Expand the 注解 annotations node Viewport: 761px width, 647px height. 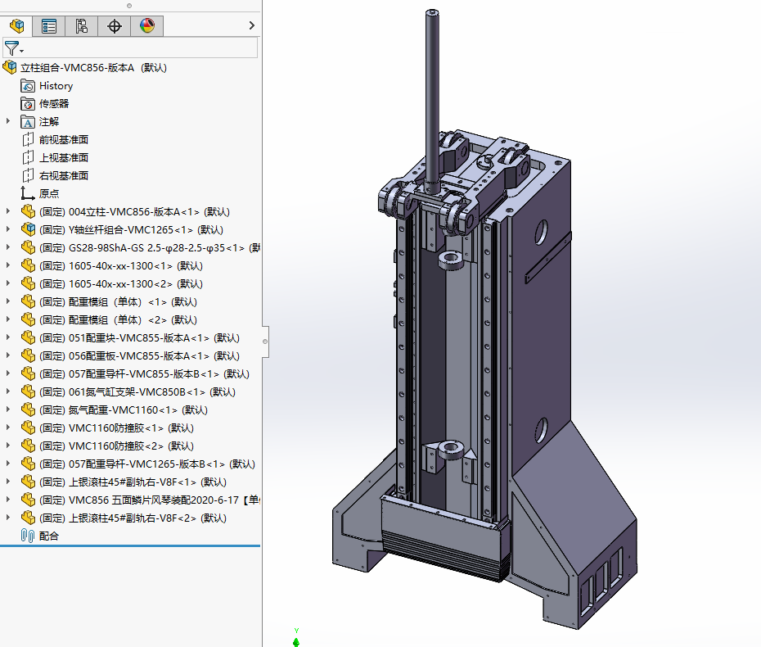tap(7, 121)
